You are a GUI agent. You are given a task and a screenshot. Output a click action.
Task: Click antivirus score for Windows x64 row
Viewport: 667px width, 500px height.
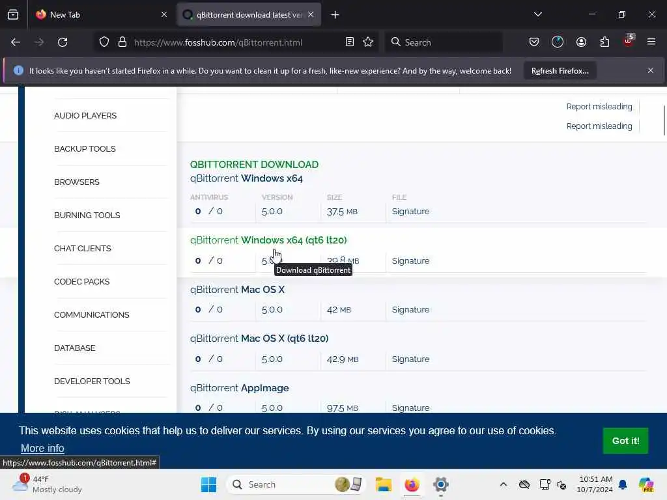(x=208, y=211)
